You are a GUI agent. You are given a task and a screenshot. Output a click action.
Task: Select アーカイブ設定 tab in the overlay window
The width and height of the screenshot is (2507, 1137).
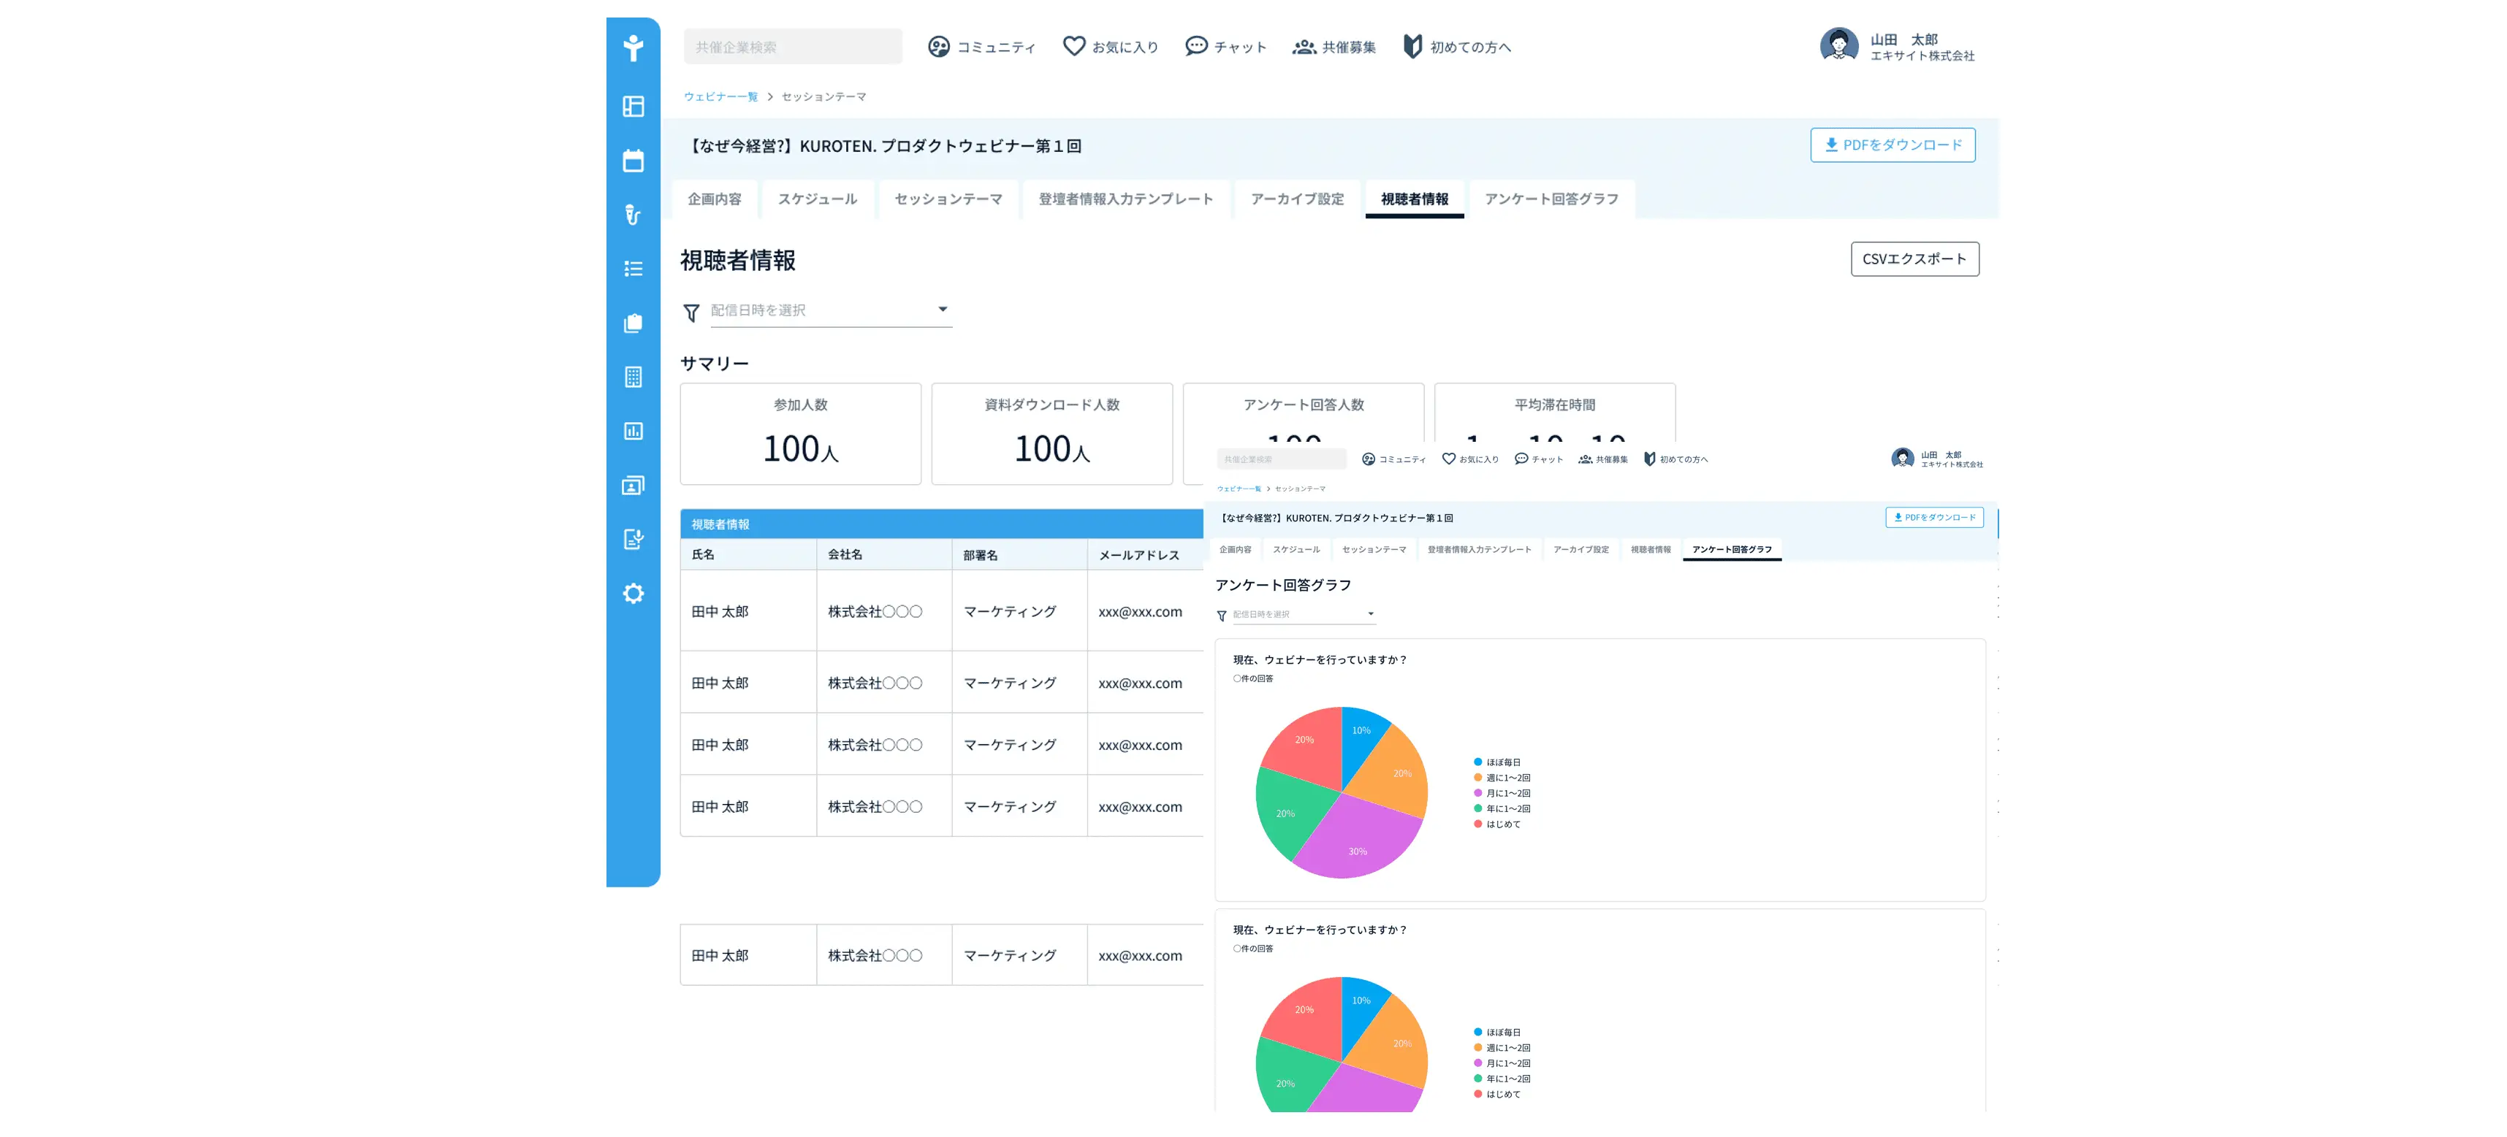tap(1580, 550)
